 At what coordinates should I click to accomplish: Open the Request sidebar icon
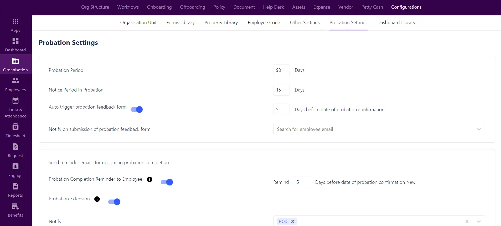[16, 147]
